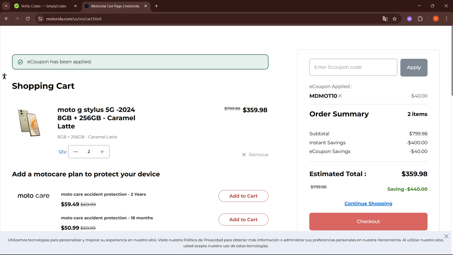Open the Chrome three-dot menu
Image resolution: width=453 pixels, height=255 pixels.
pos(446,19)
